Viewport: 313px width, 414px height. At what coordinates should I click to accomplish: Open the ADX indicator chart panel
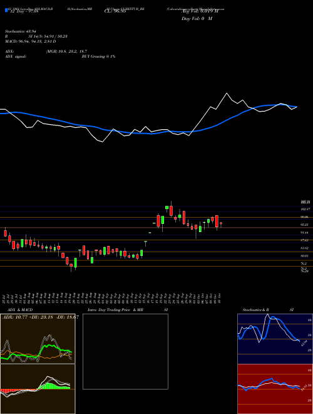pos(38,339)
